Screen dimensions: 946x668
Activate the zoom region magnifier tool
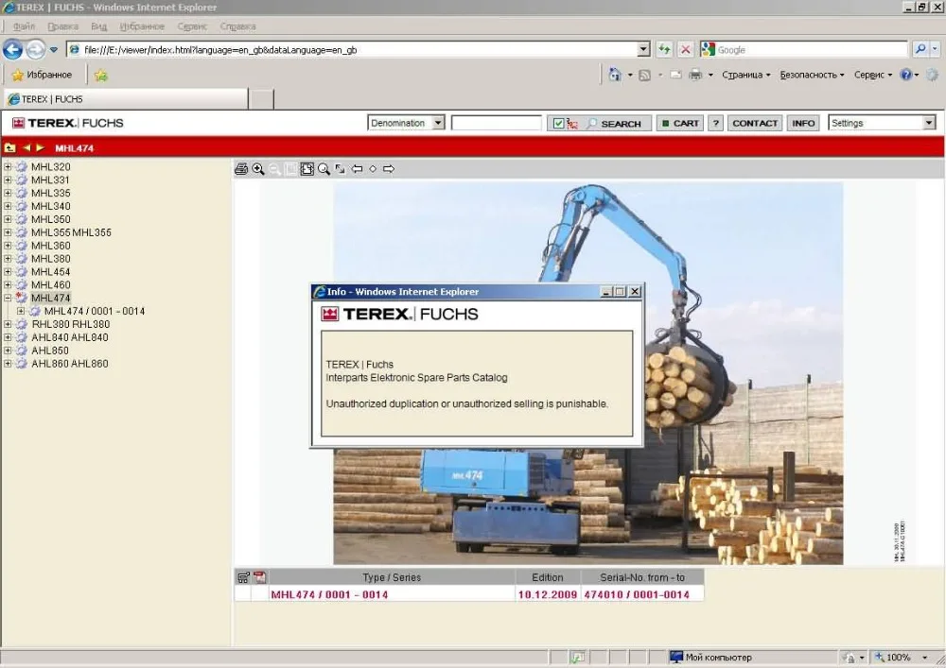coord(324,169)
